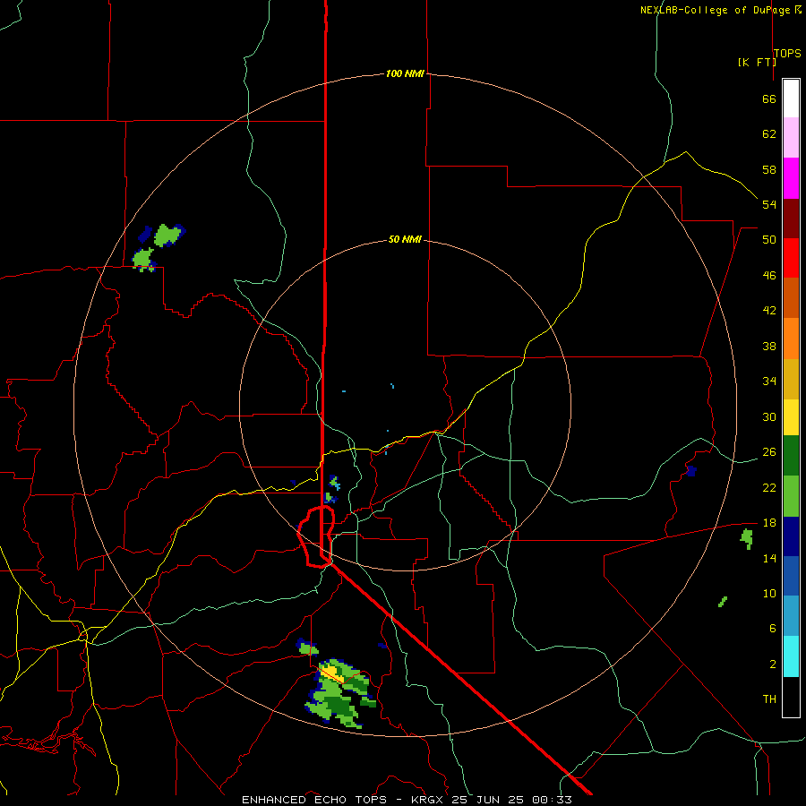Select the medium blue legend block
Screen dimensions: 806x806
[791, 576]
